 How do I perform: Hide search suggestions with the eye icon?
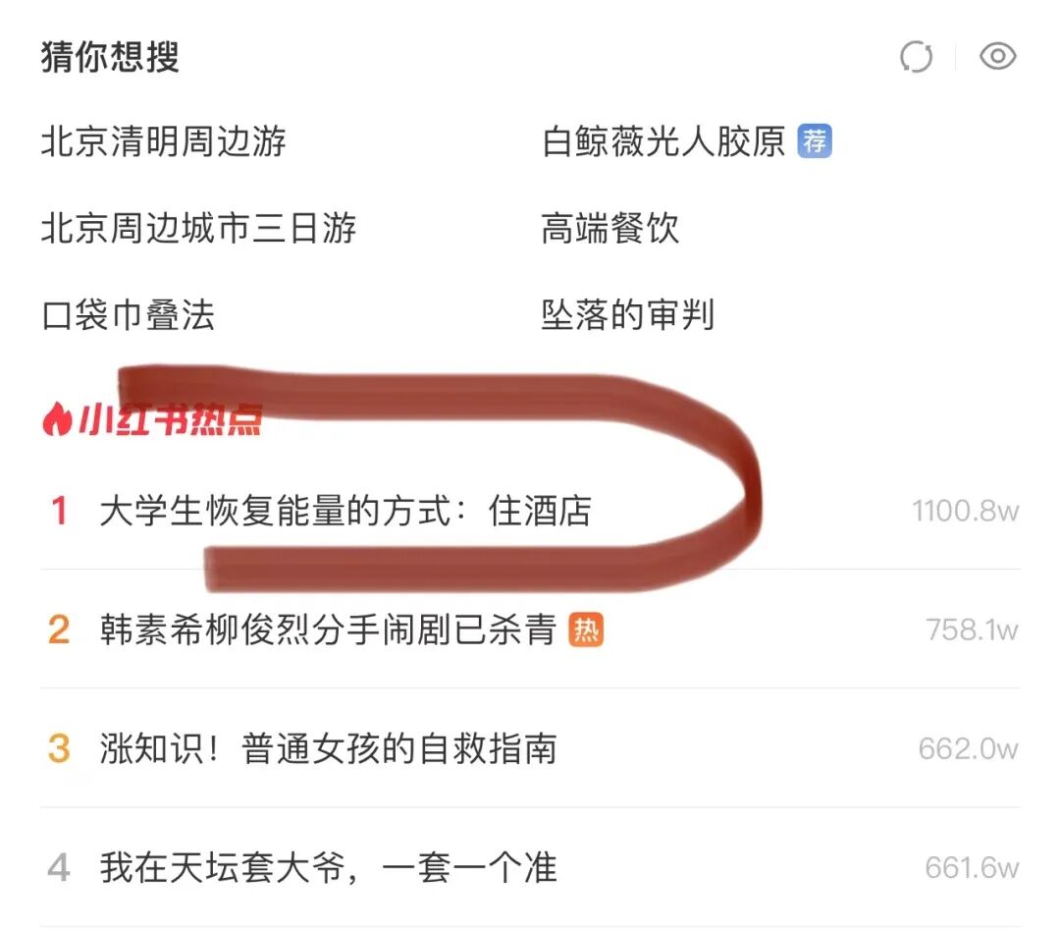[x=998, y=55]
